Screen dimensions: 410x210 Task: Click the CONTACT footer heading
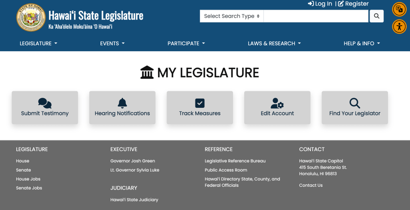[312, 149]
